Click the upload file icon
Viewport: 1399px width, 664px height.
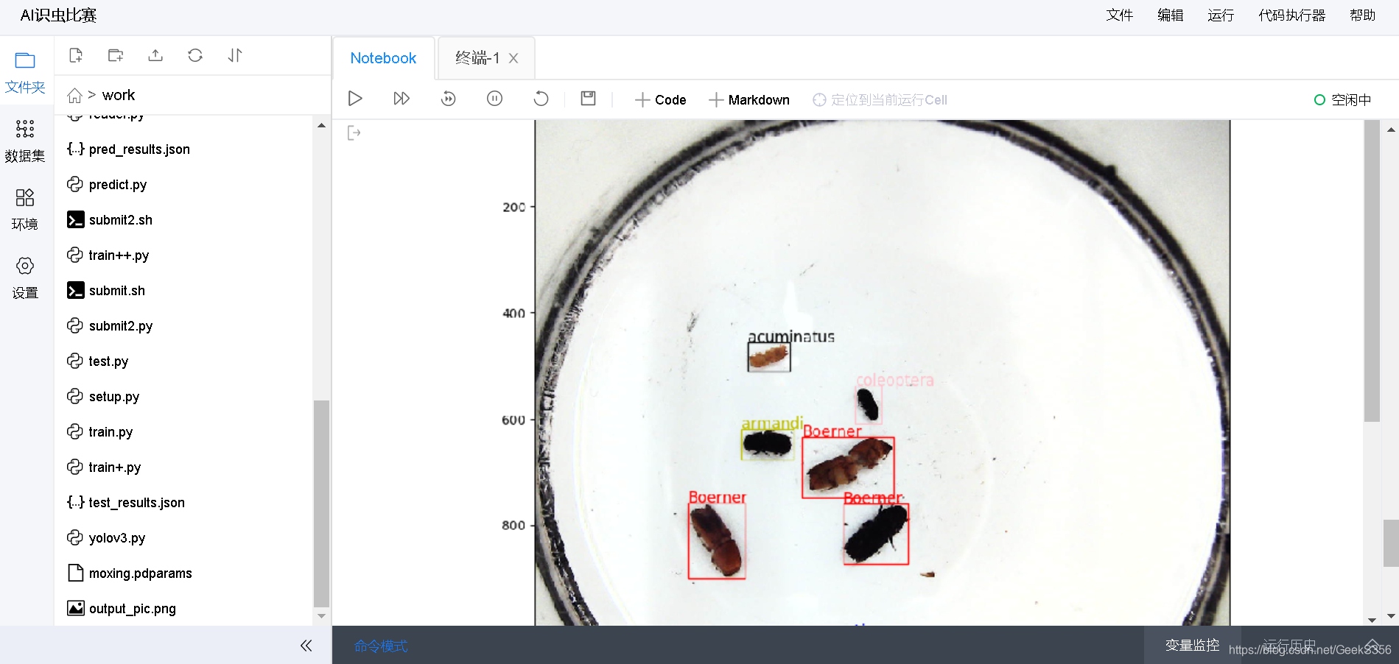click(x=155, y=55)
